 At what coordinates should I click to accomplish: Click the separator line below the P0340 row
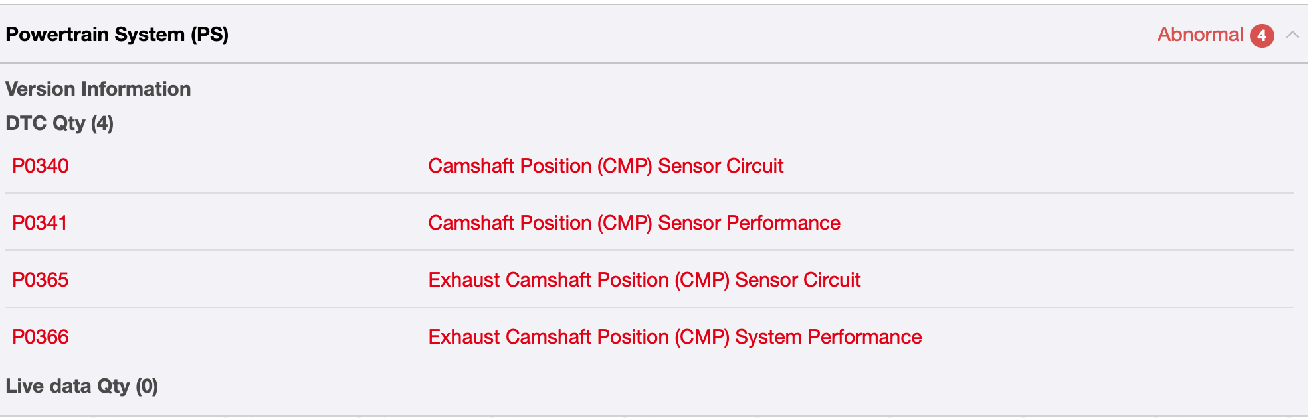click(x=650, y=193)
